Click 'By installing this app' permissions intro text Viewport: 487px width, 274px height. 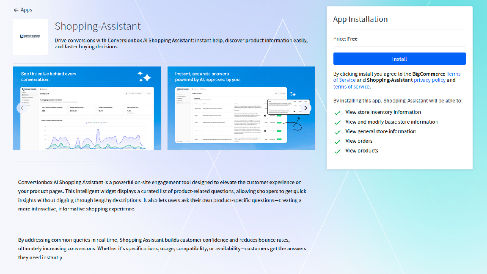point(398,101)
